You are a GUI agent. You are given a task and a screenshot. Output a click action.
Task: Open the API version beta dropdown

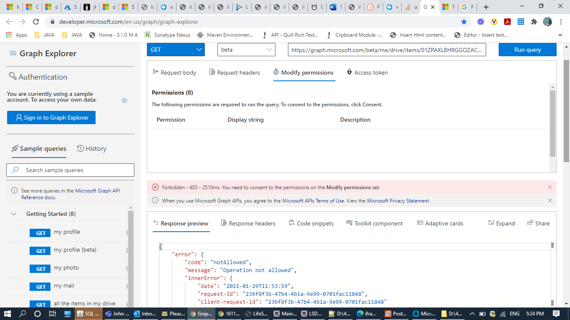coord(246,50)
